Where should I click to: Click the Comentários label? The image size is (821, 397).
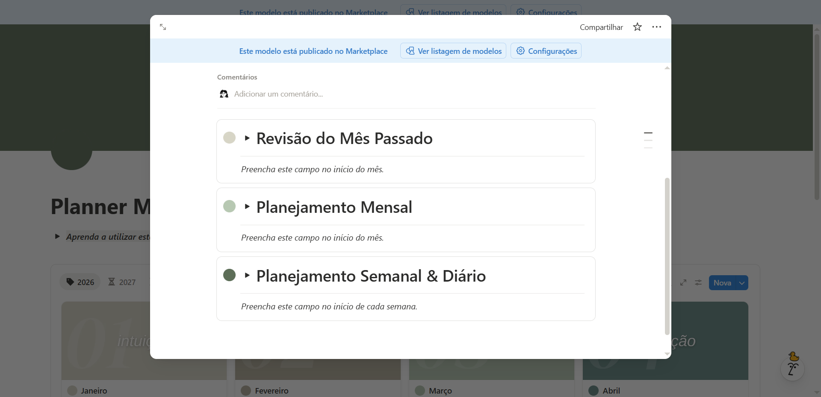(237, 77)
